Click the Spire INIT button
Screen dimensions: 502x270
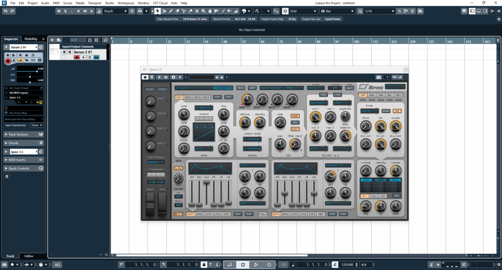click(252, 88)
